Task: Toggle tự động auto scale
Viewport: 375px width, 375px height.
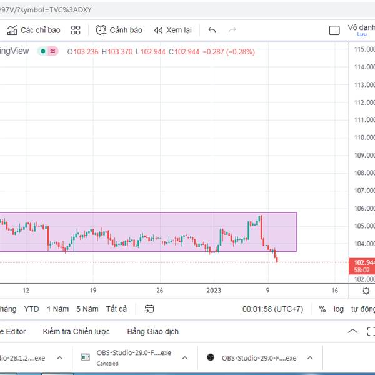Action: pos(362,309)
